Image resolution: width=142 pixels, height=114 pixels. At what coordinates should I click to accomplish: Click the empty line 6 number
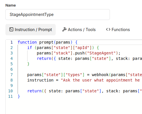pos(12,69)
